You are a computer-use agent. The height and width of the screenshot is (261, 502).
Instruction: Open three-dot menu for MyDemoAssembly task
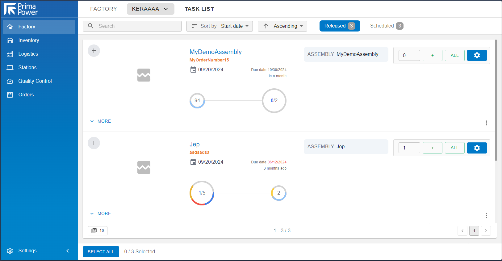click(486, 123)
